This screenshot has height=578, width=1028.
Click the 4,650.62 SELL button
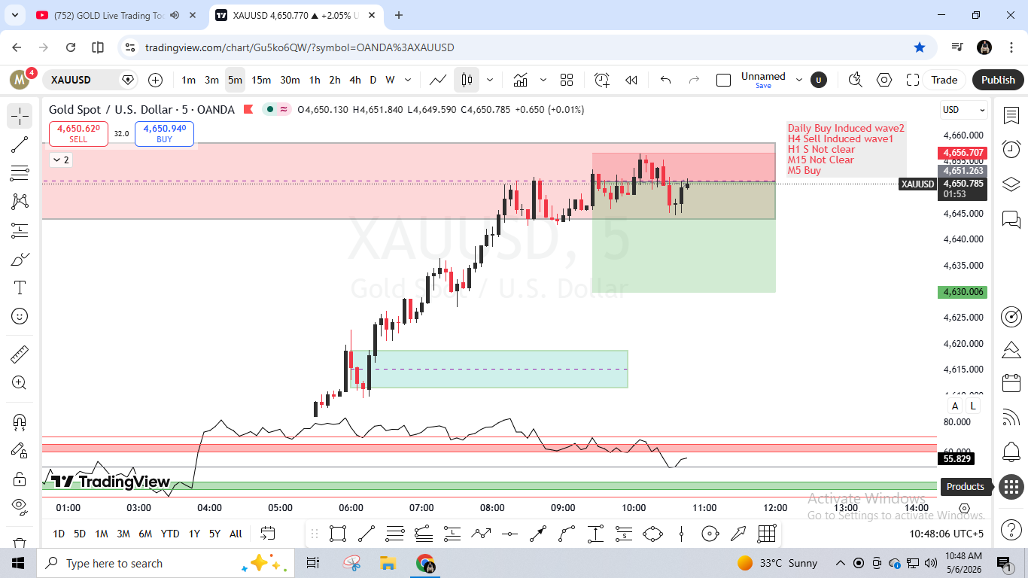click(78, 133)
